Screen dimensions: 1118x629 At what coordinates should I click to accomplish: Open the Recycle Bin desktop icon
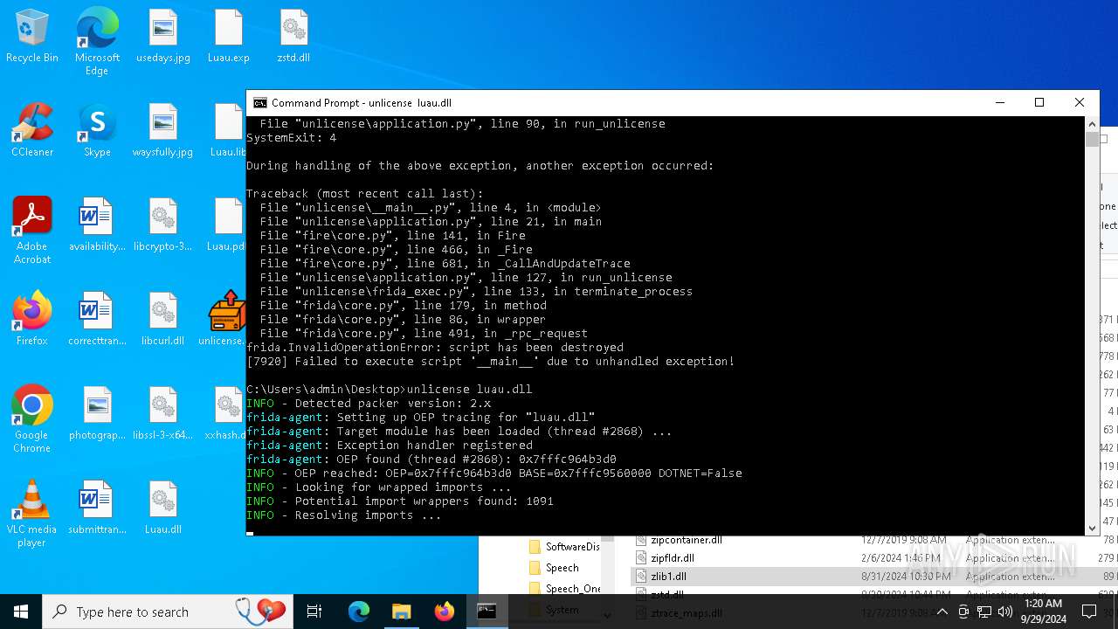[32, 37]
